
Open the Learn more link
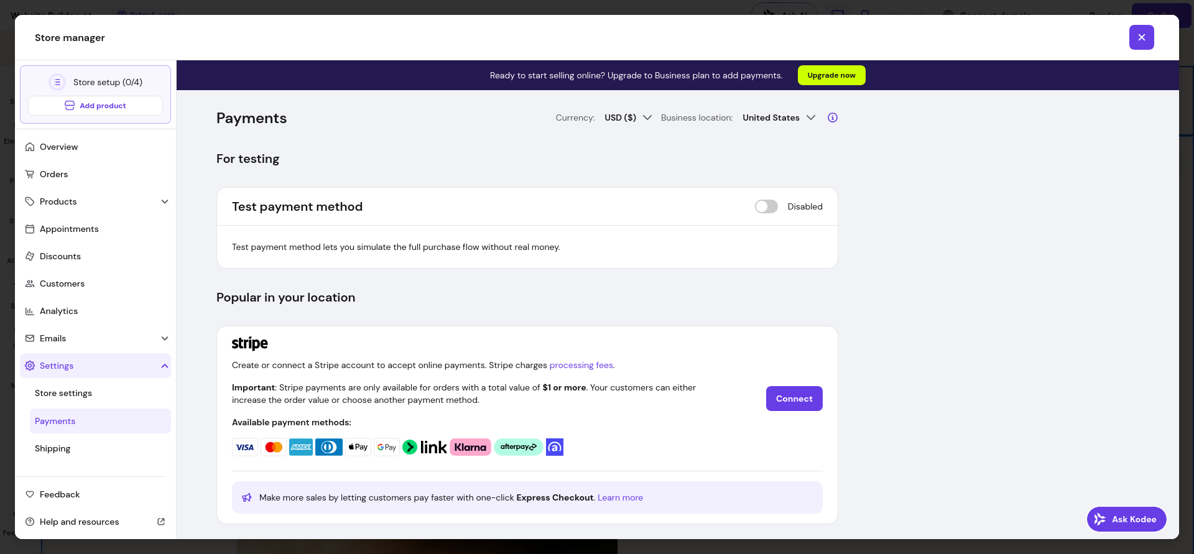pyautogui.click(x=620, y=497)
